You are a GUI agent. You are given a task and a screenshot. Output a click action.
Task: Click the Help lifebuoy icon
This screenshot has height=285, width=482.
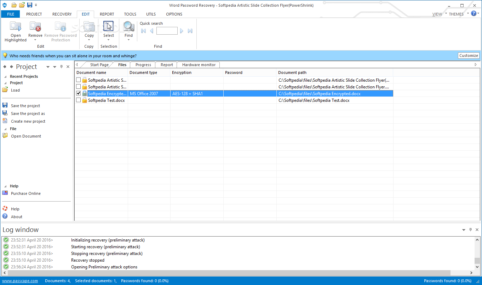[5, 209]
